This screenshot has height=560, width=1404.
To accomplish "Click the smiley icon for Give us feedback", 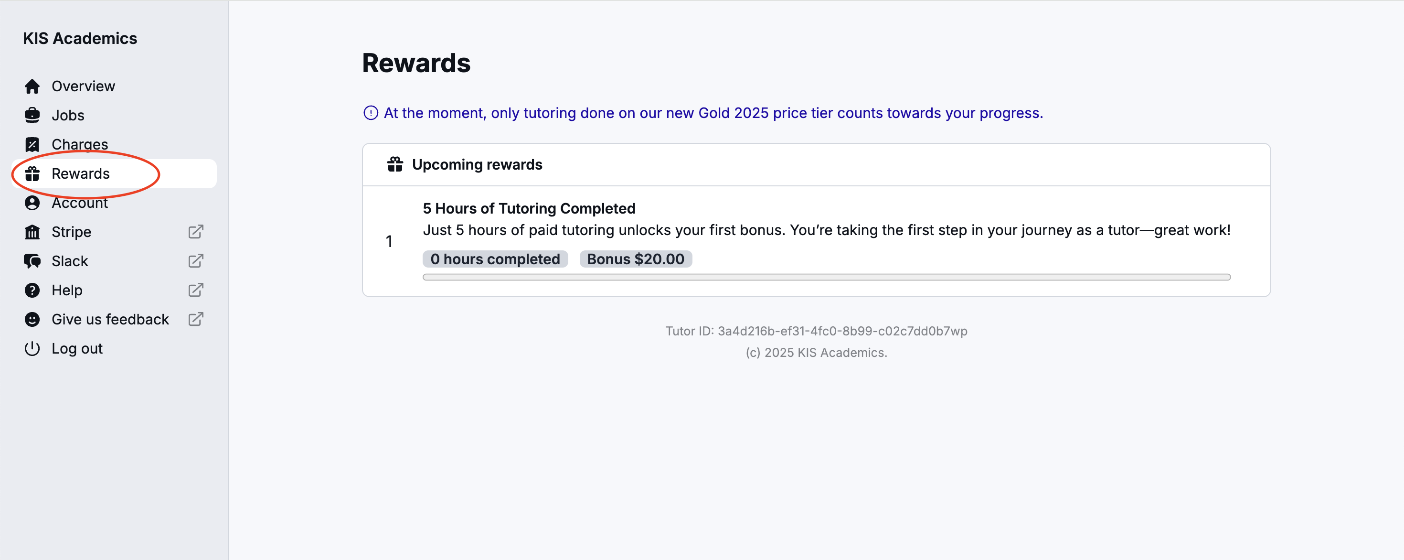I will (32, 319).
